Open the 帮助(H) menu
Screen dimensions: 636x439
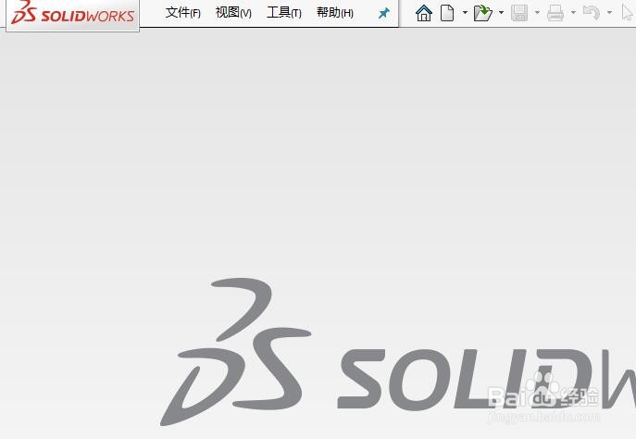pos(335,13)
